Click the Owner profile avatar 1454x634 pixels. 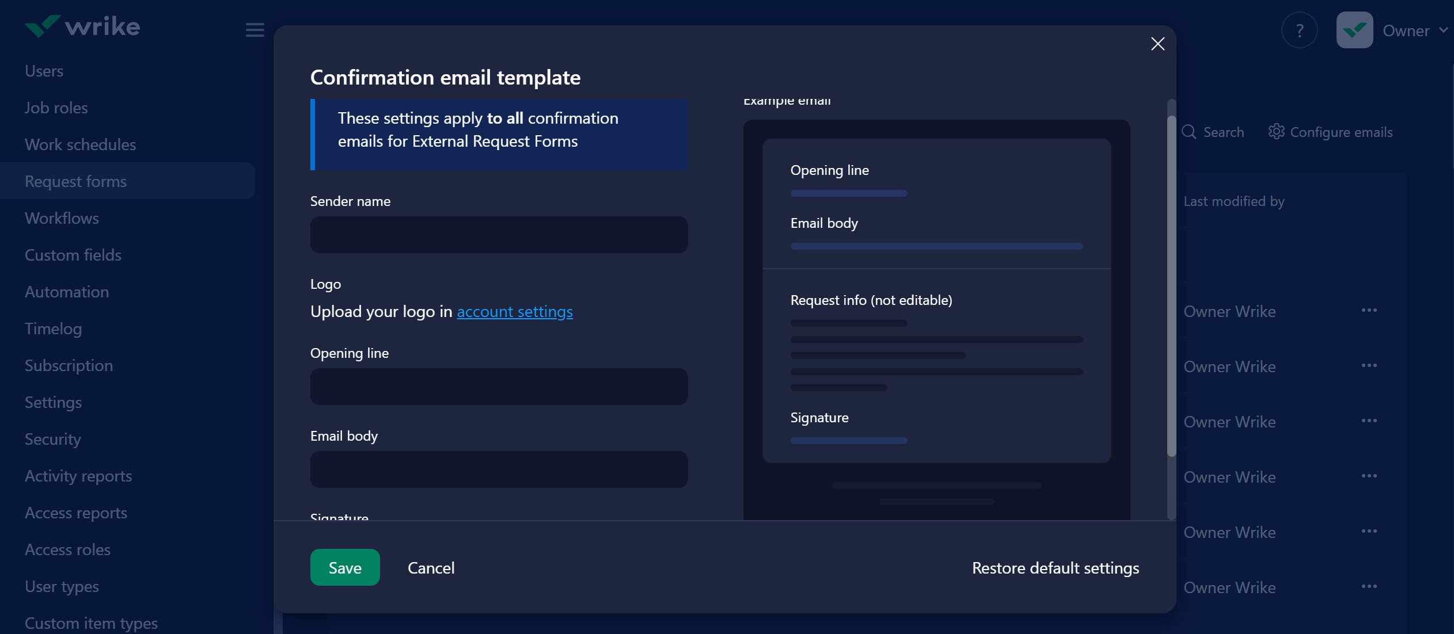coord(1354,30)
